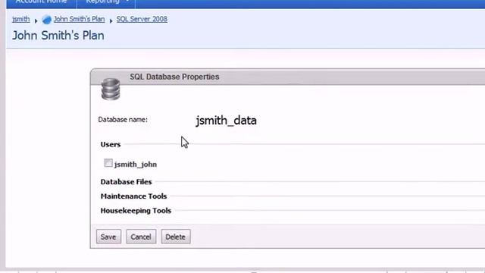Delete the database with Delete button
Viewport: 485px width, 273px height.
176,237
